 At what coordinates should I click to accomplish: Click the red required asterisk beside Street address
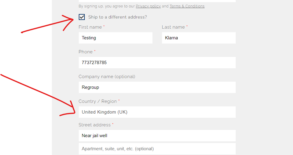(x=113, y=124)
